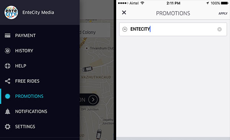Screen dimensions: 230x140
Task: Tap the EnteCity profile avatar
Action: 11,13
